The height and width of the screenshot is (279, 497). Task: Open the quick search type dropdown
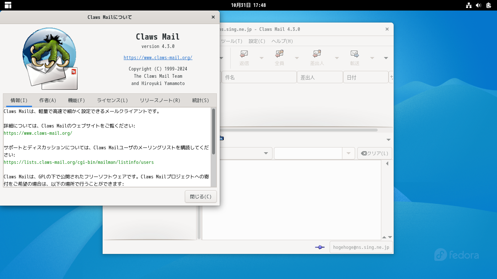(x=266, y=153)
